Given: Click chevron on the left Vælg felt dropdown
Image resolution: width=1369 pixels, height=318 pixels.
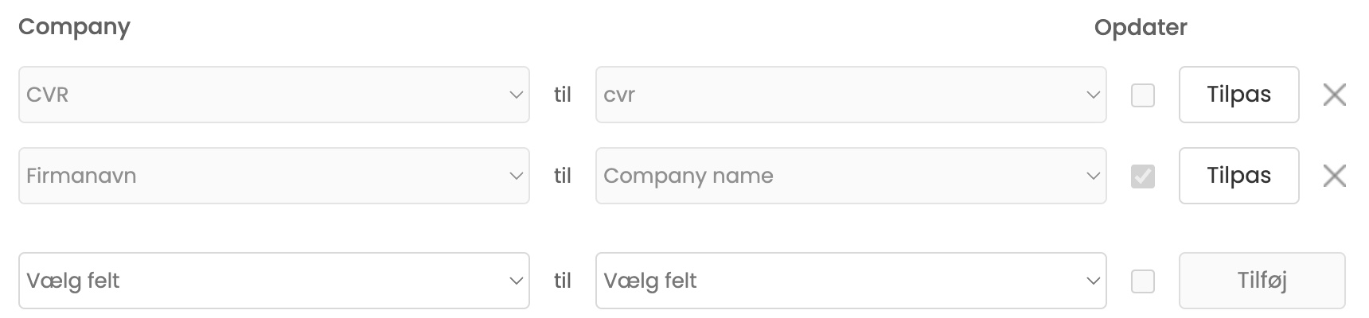Looking at the screenshot, I should [516, 281].
